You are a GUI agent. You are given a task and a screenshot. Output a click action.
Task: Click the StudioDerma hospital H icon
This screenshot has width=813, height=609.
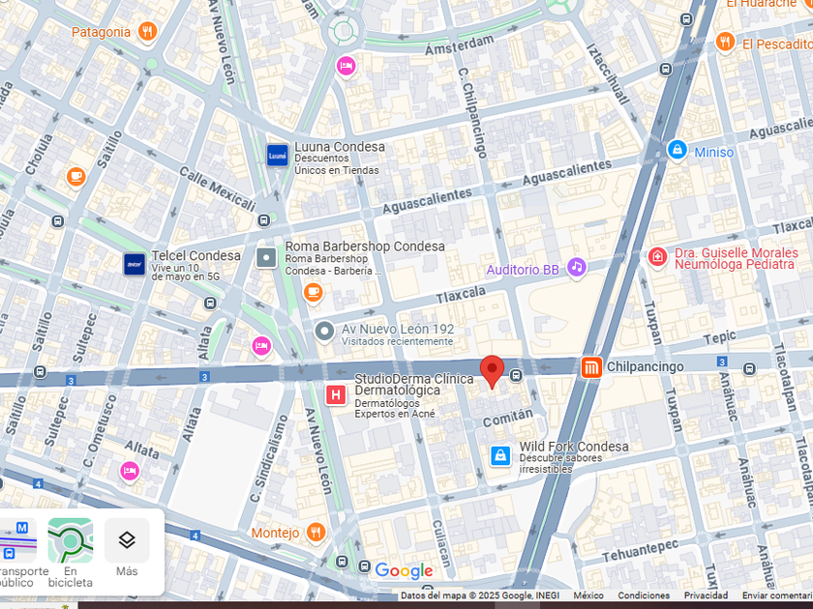point(336,395)
